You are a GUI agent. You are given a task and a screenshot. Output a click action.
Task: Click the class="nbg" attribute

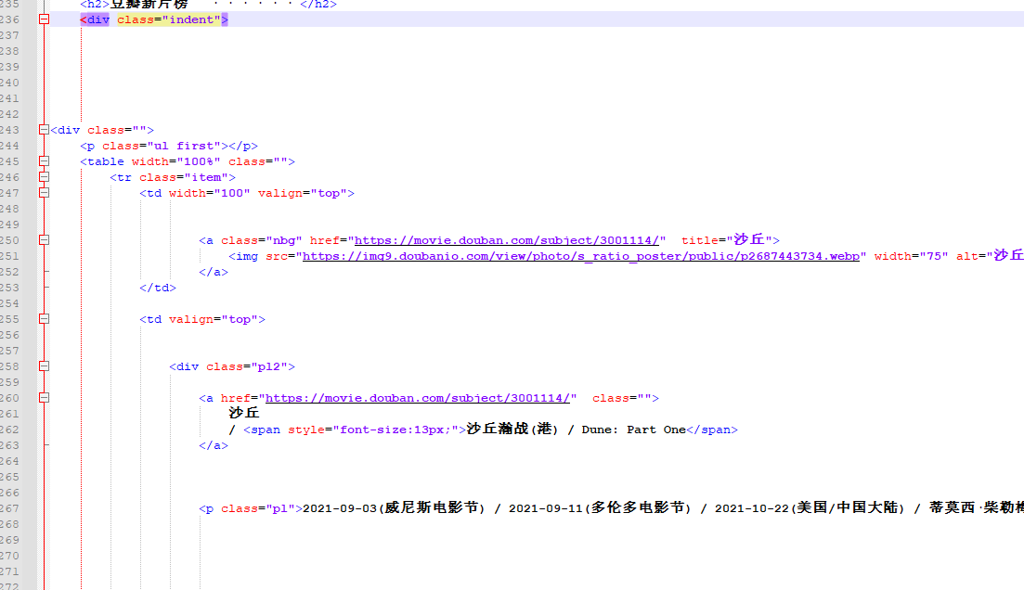tap(261, 240)
